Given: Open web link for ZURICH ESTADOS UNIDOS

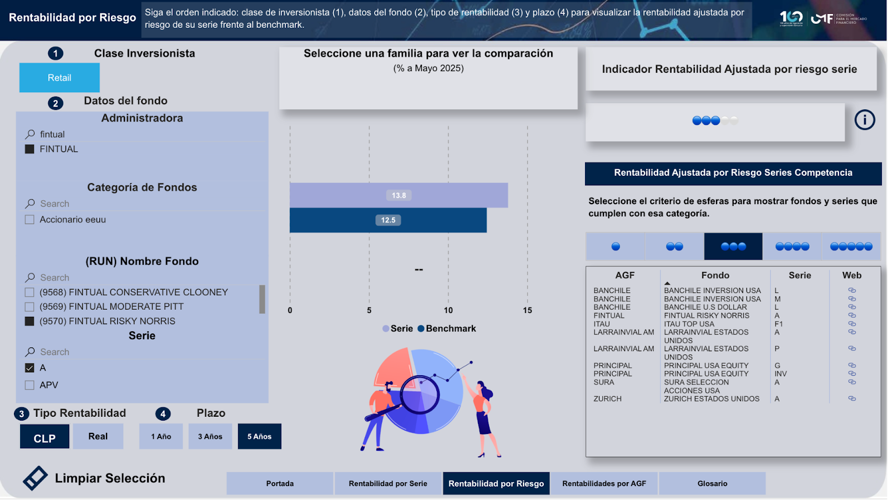Looking at the screenshot, I should [x=852, y=398].
